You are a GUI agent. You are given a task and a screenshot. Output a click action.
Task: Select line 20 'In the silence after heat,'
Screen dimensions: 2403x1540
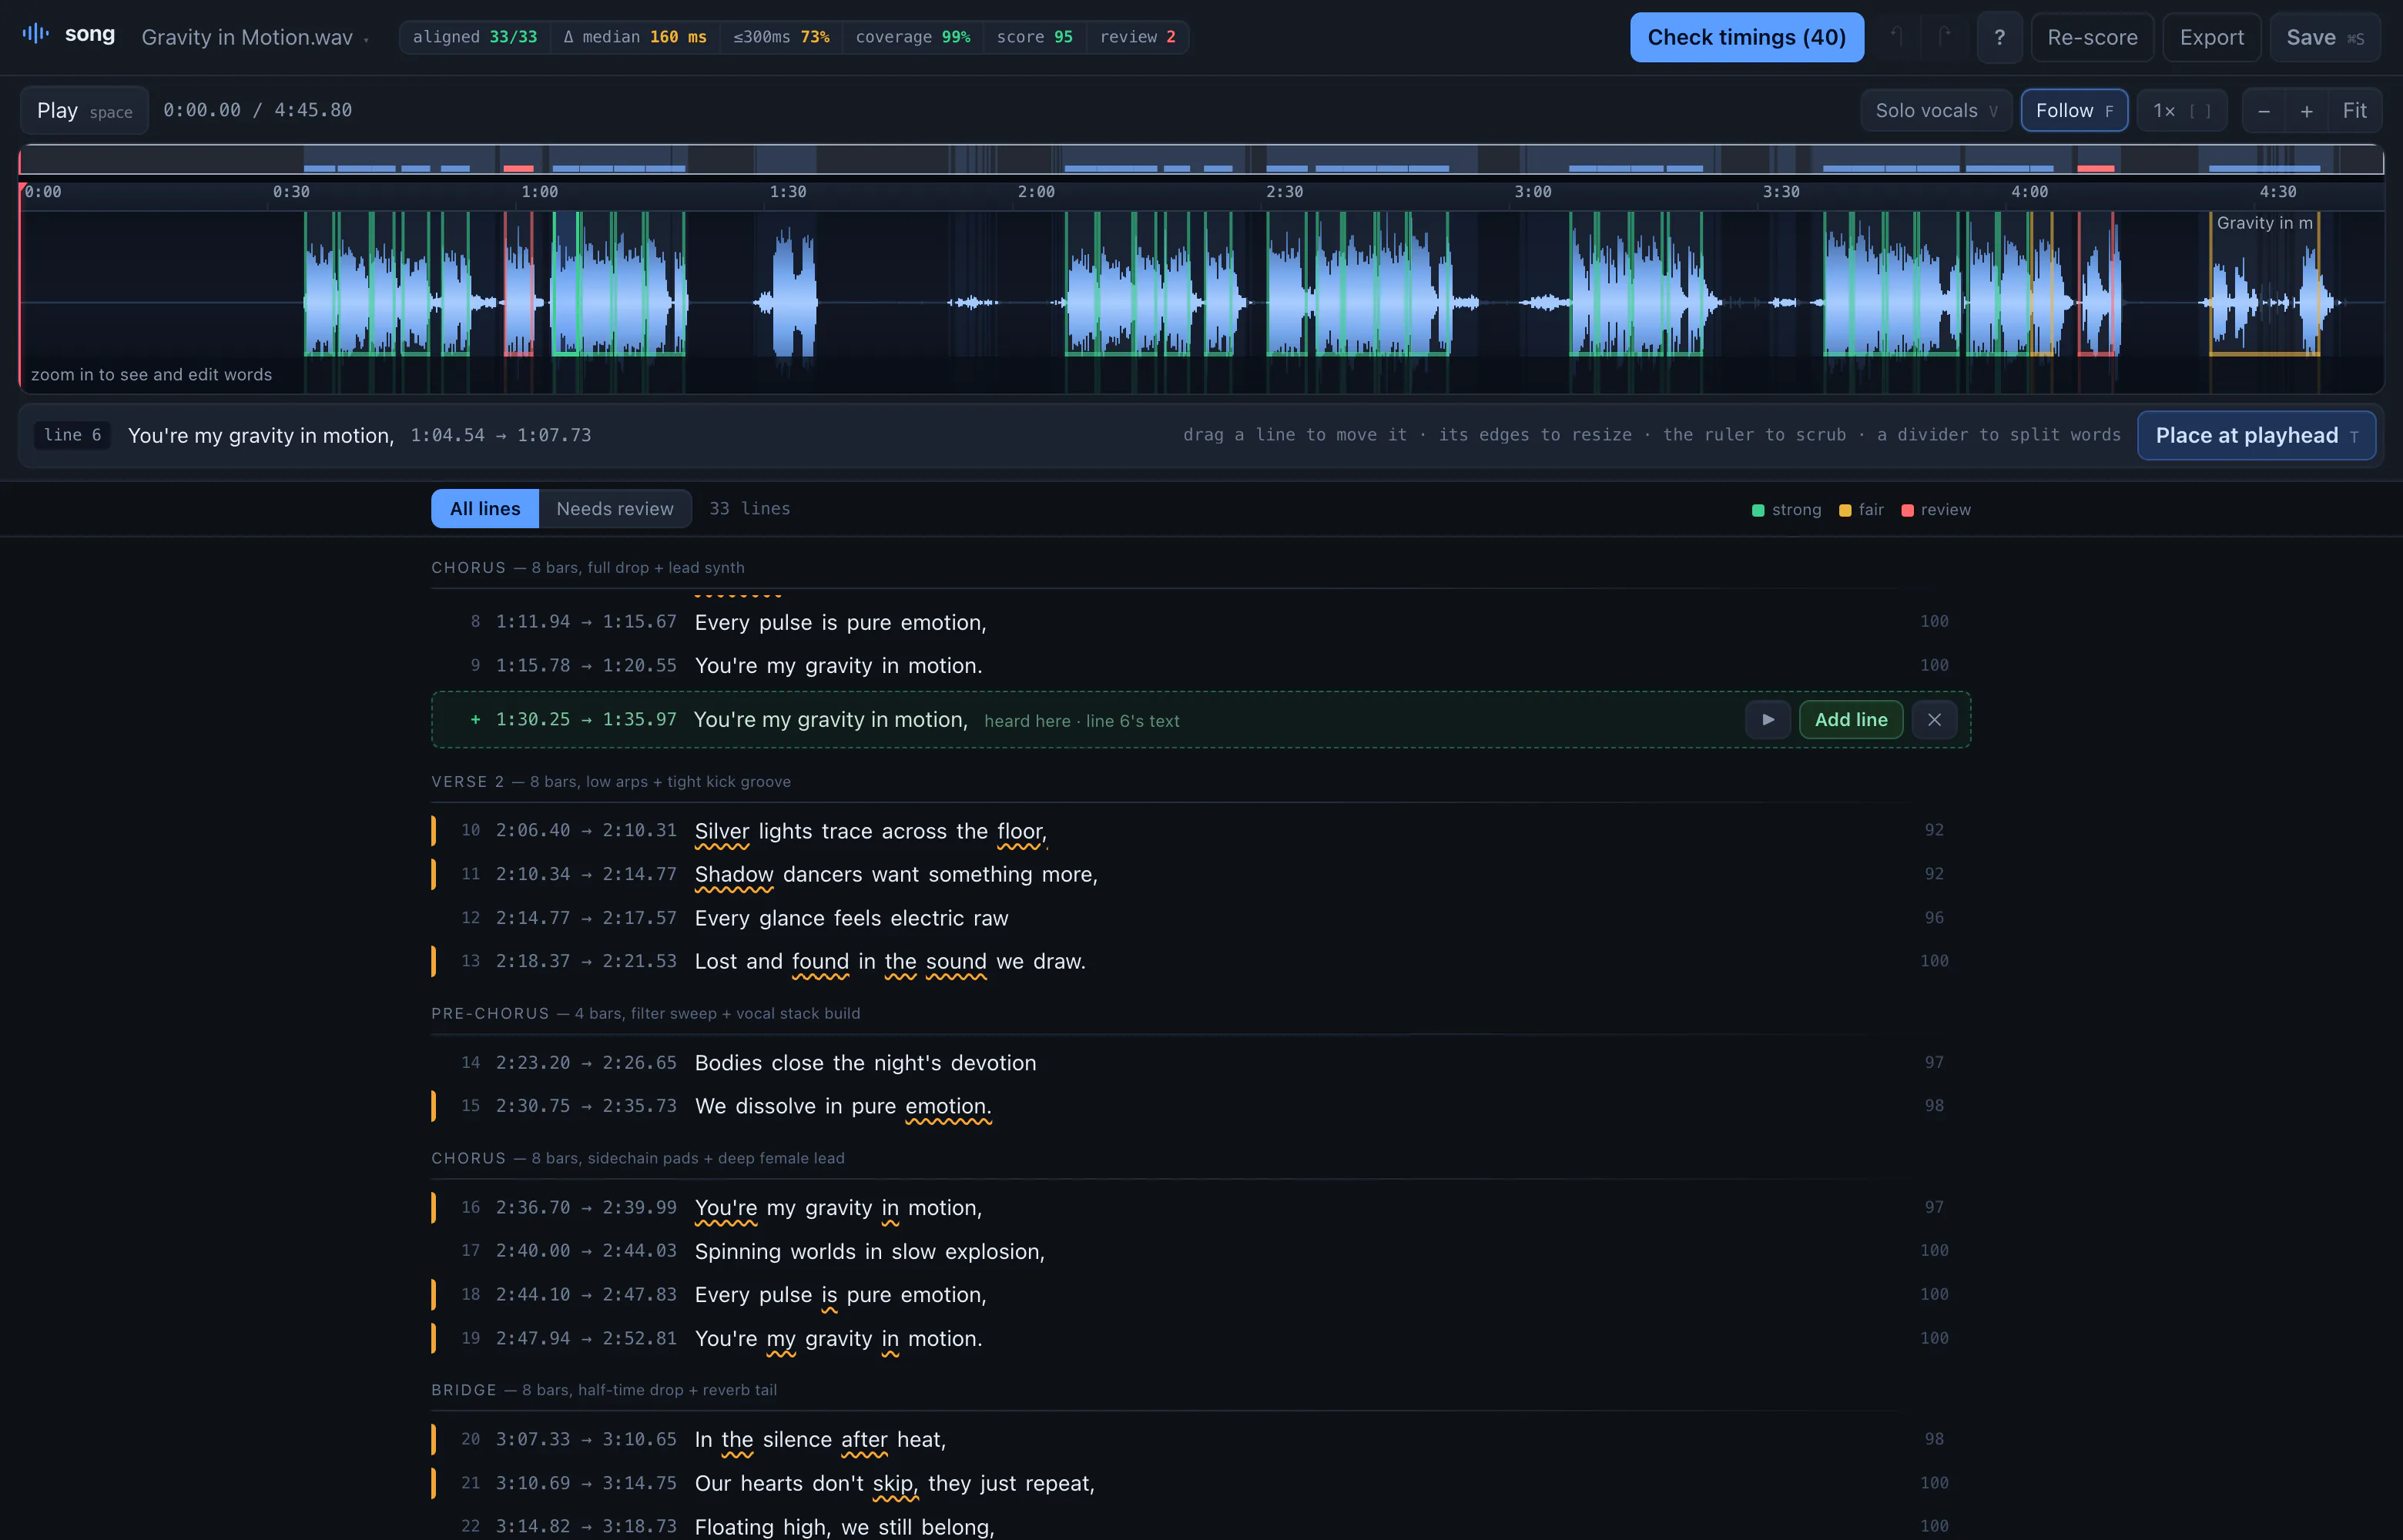1200,1440
